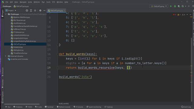Open Project panel settings gear
This screenshot has height=109, width=194.
coord(40,11)
